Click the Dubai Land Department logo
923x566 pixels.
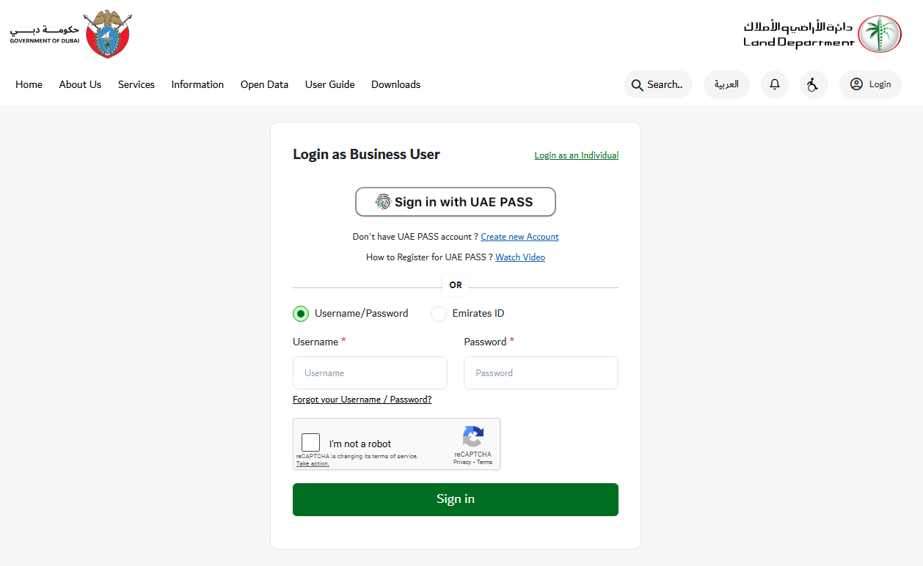click(x=822, y=34)
